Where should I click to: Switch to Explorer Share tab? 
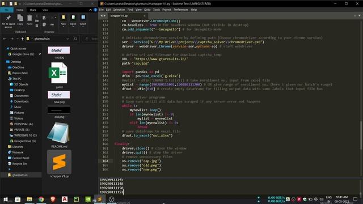33,10
